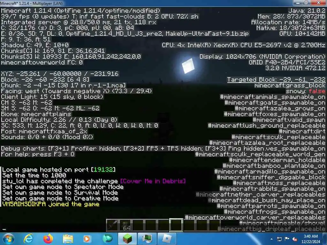This screenshot has width=327, height=245.
Task: Open the Action Center flag icon
Action: coord(287,239)
